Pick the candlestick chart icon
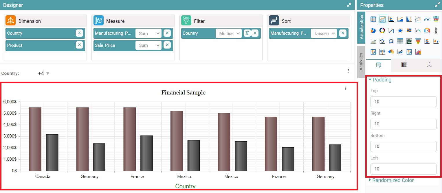The image size is (442, 193). pyautogui.click(x=382, y=52)
